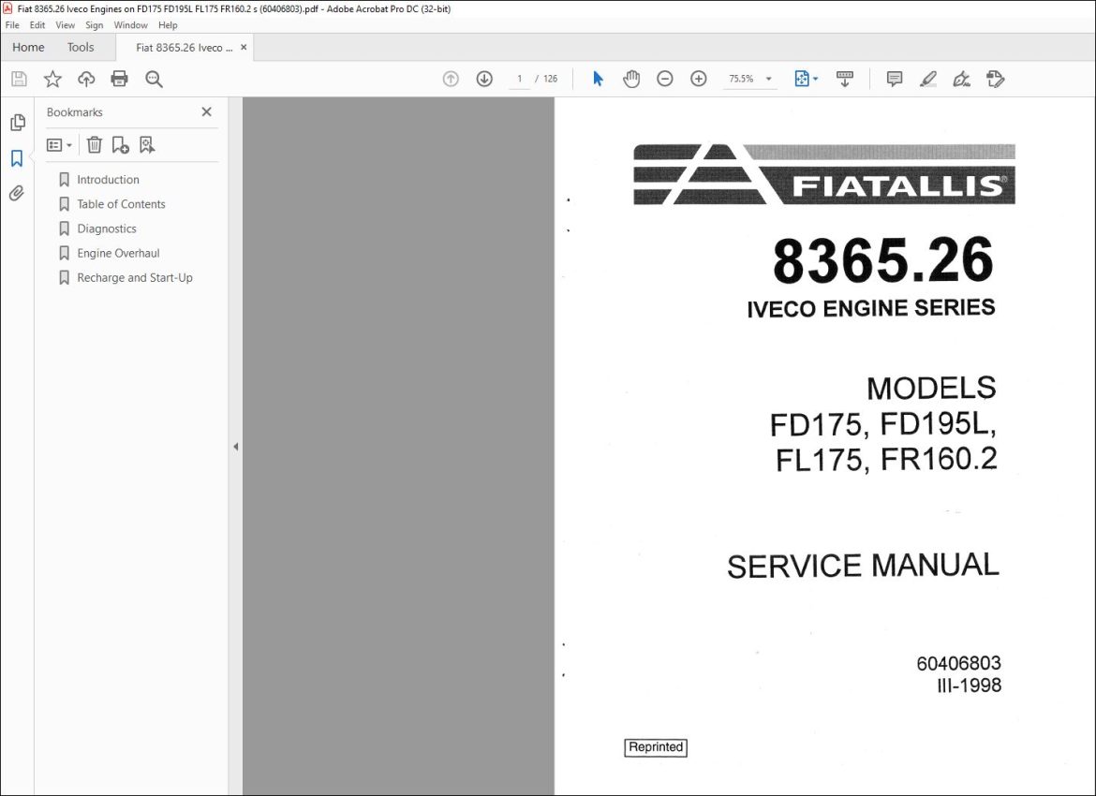
Task: Add document to starred favorites
Action: pos(52,79)
